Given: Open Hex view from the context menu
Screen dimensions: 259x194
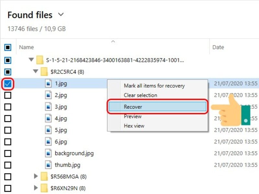Looking at the screenshot, I should pyautogui.click(x=134, y=126).
